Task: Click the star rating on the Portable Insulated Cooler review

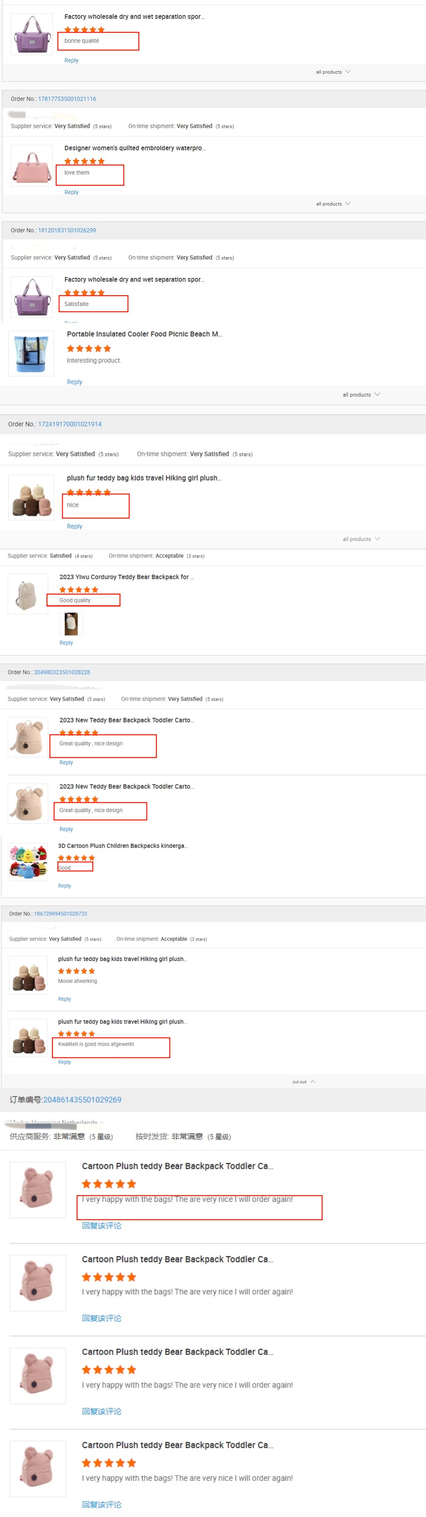Action: (89, 348)
